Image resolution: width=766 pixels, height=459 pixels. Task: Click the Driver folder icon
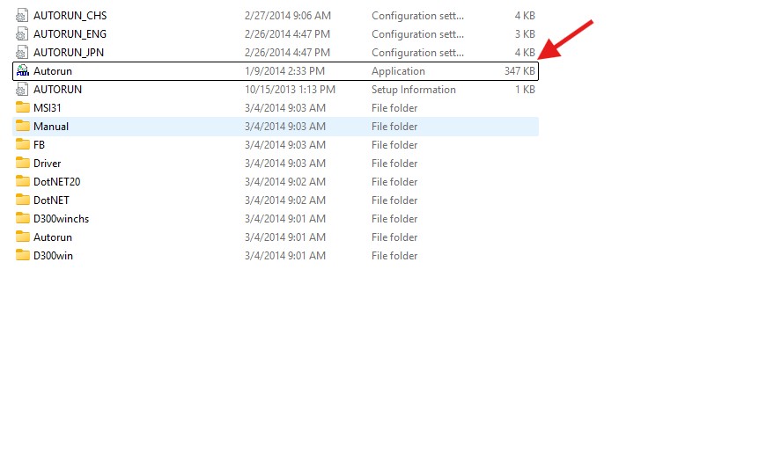(x=23, y=163)
